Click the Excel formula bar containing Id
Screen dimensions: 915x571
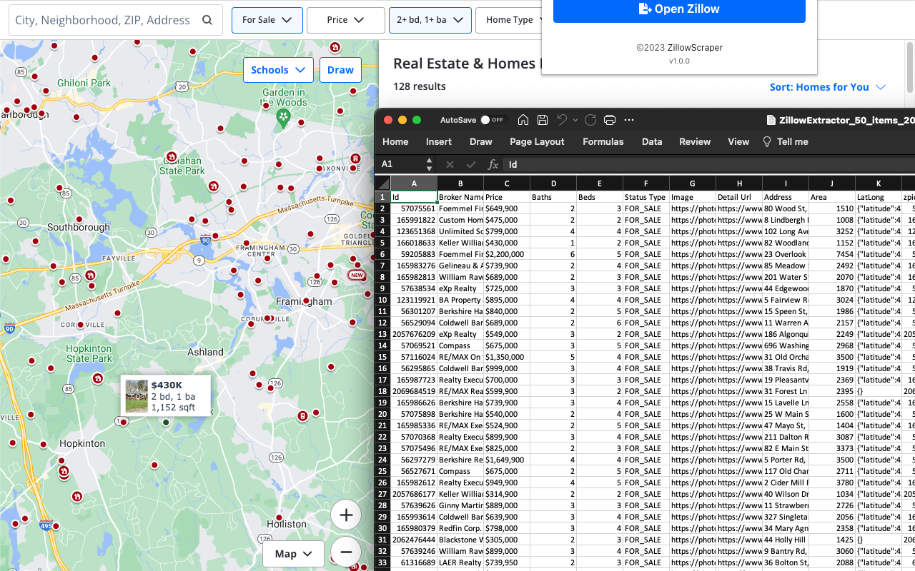708,164
